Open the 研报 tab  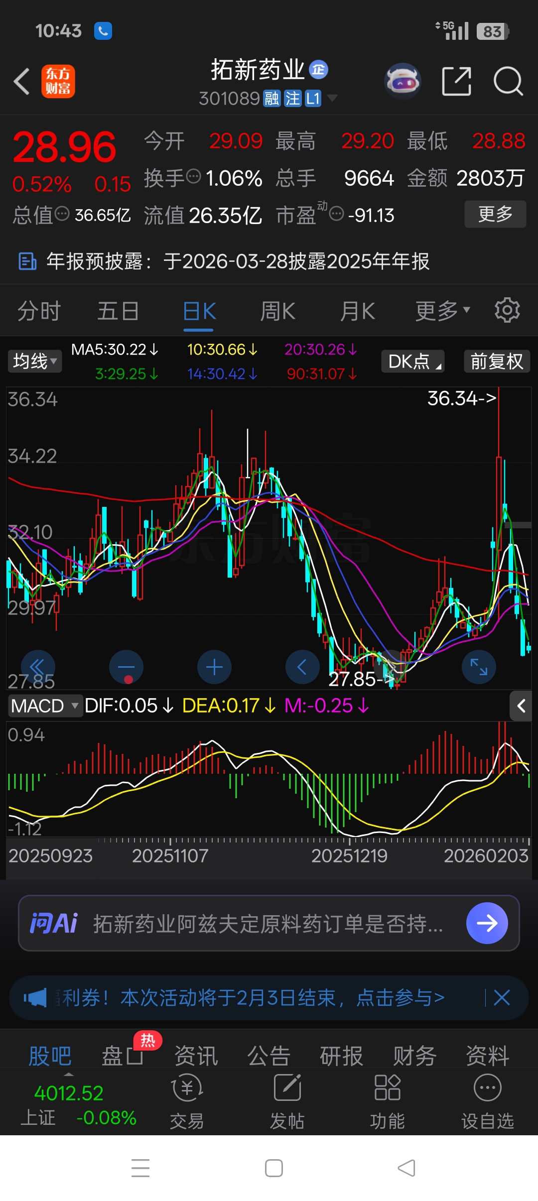pos(342,1056)
